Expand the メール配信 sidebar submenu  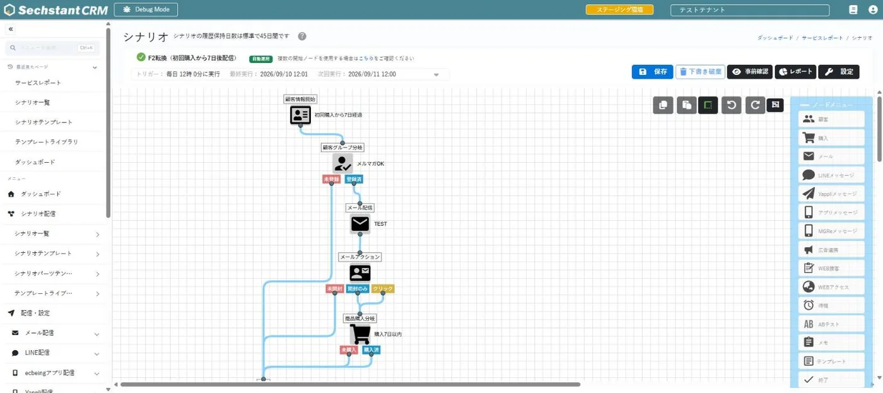point(55,333)
